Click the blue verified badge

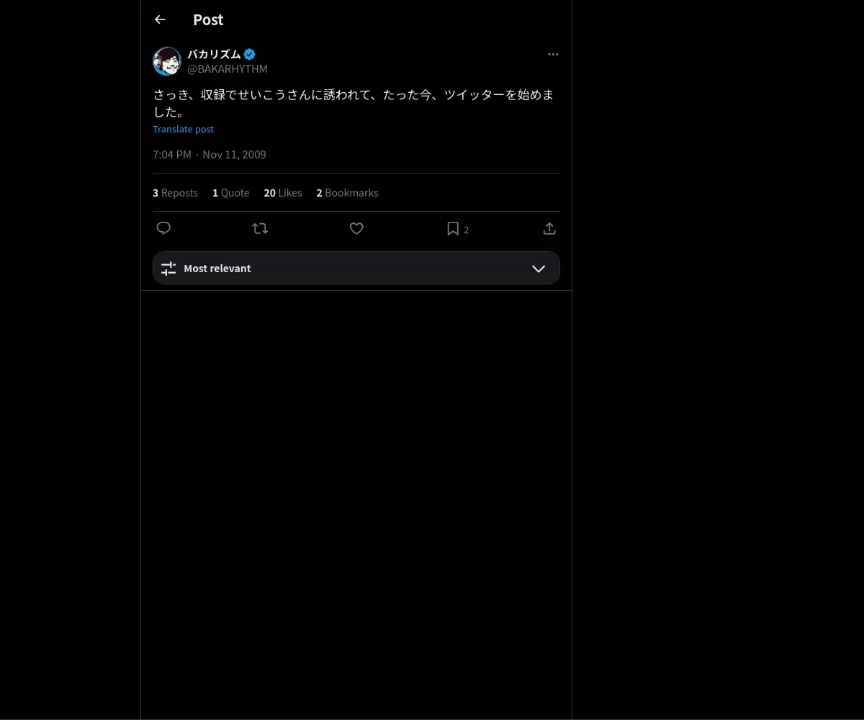tap(249, 54)
